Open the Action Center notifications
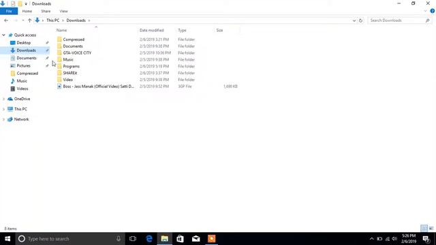 [x=426, y=239]
